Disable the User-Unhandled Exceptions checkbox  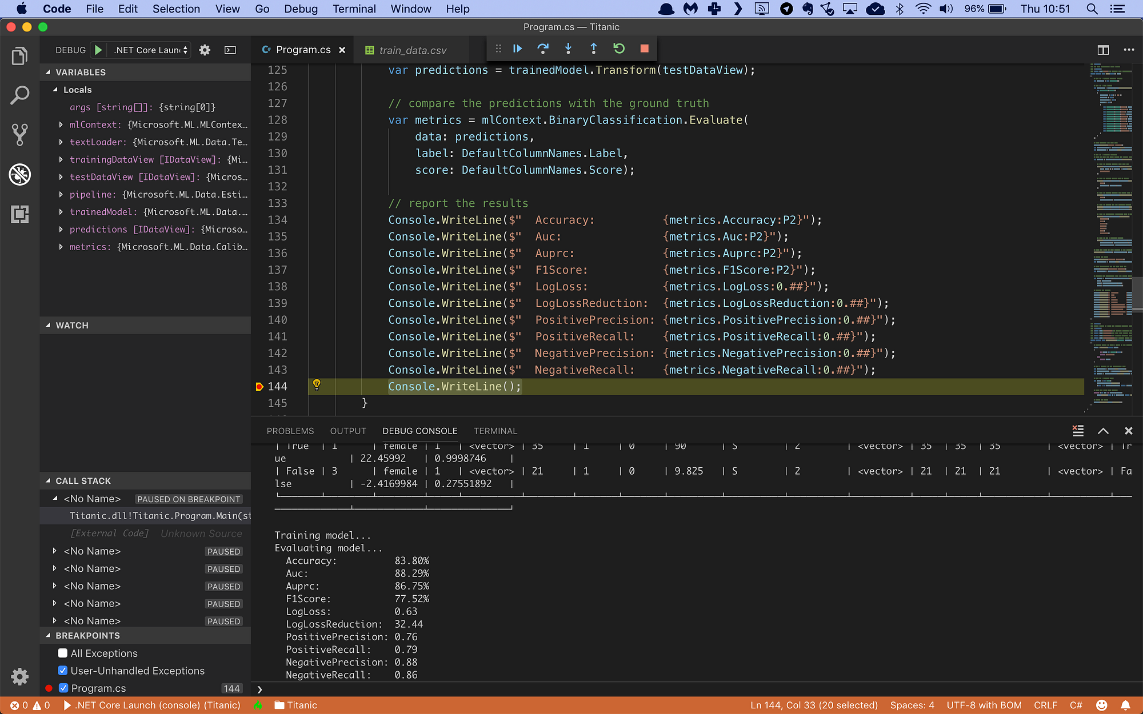click(x=63, y=671)
